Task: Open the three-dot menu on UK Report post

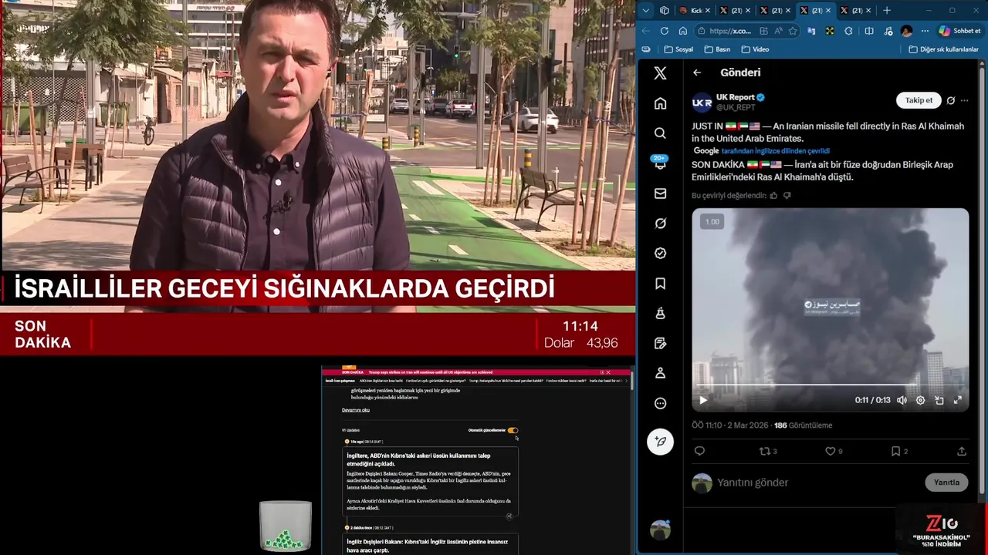Action: click(x=964, y=100)
